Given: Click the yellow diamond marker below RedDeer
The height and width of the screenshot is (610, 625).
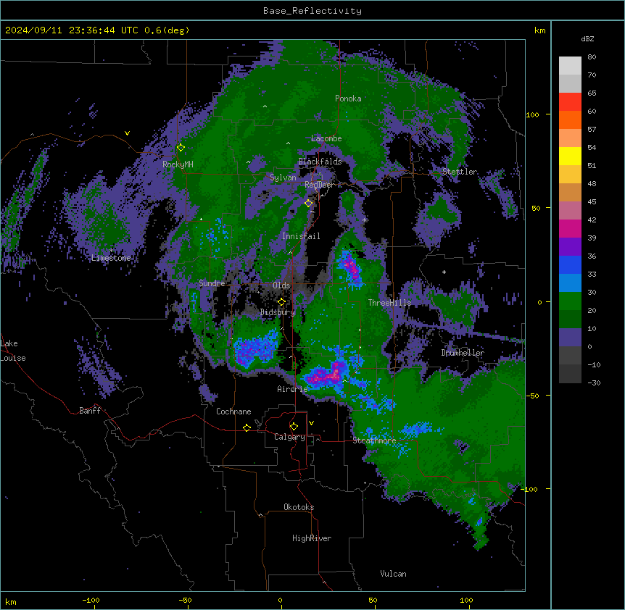Looking at the screenshot, I should coord(308,204).
